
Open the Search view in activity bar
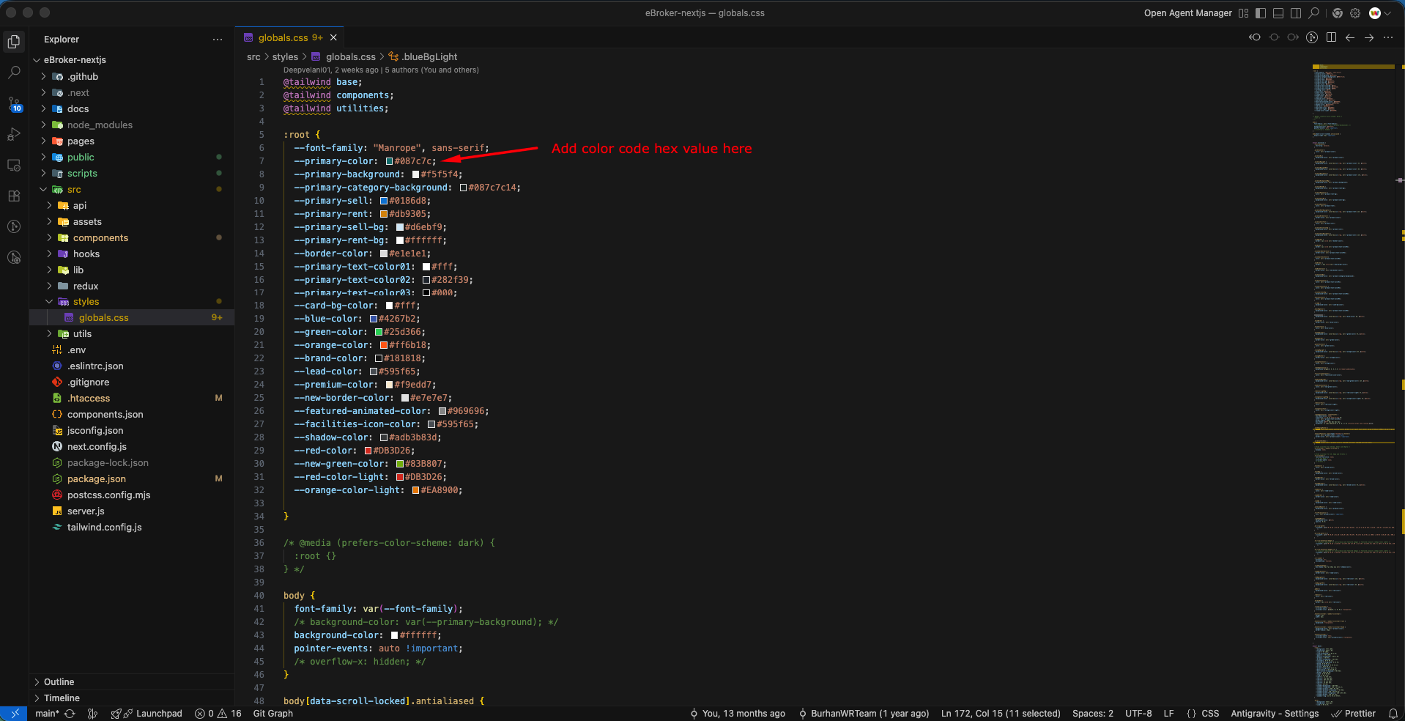point(14,73)
